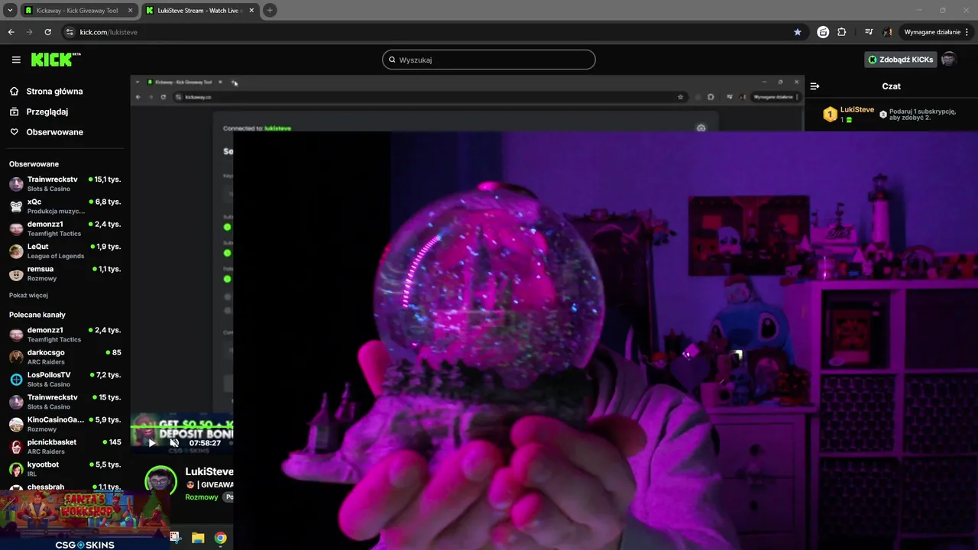
Task: Open LeQut channel in the followed list
Action: tap(65, 251)
